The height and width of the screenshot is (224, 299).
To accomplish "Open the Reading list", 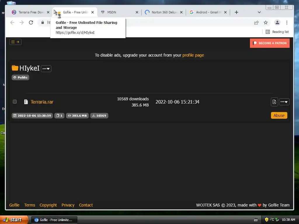I will [277, 32].
